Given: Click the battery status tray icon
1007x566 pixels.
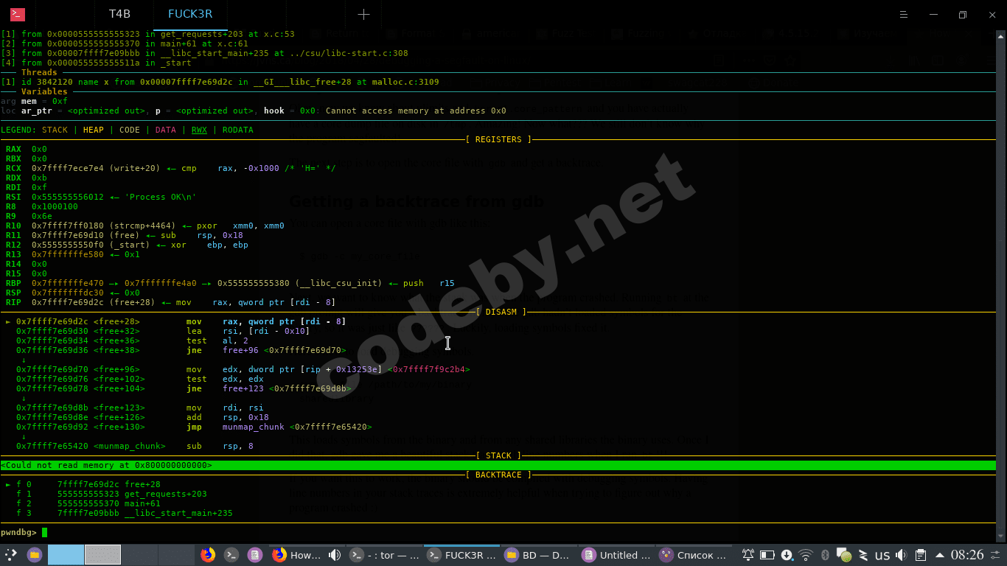Looking at the screenshot, I should click(x=767, y=555).
